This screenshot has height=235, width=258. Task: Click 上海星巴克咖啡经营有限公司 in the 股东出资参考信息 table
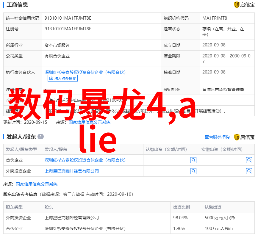72,218
